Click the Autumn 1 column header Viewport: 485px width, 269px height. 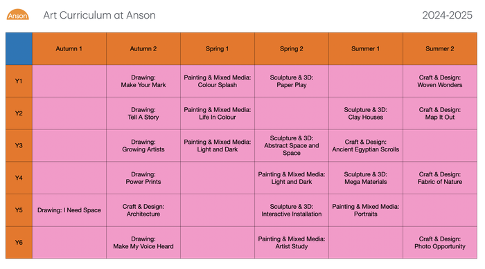tap(69, 49)
